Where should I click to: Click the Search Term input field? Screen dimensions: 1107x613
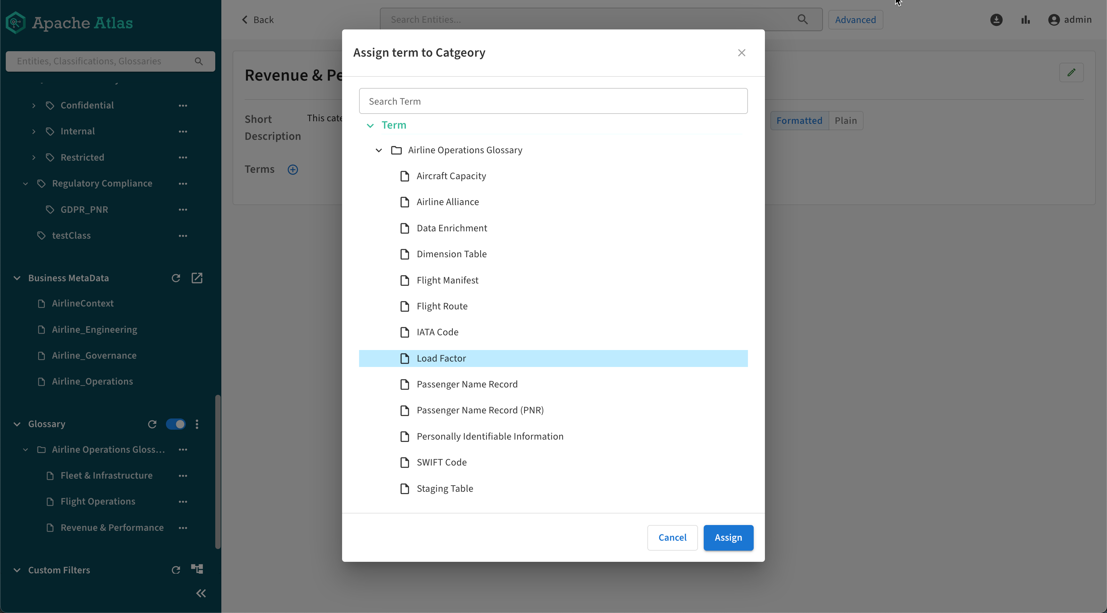point(553,101)
